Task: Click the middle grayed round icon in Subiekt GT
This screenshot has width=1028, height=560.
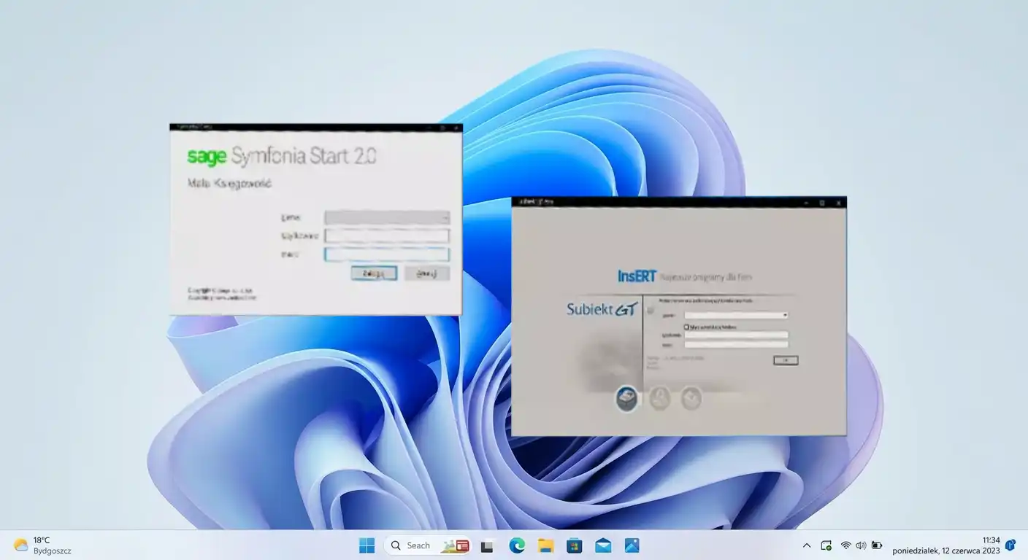Action: [659, 399]
